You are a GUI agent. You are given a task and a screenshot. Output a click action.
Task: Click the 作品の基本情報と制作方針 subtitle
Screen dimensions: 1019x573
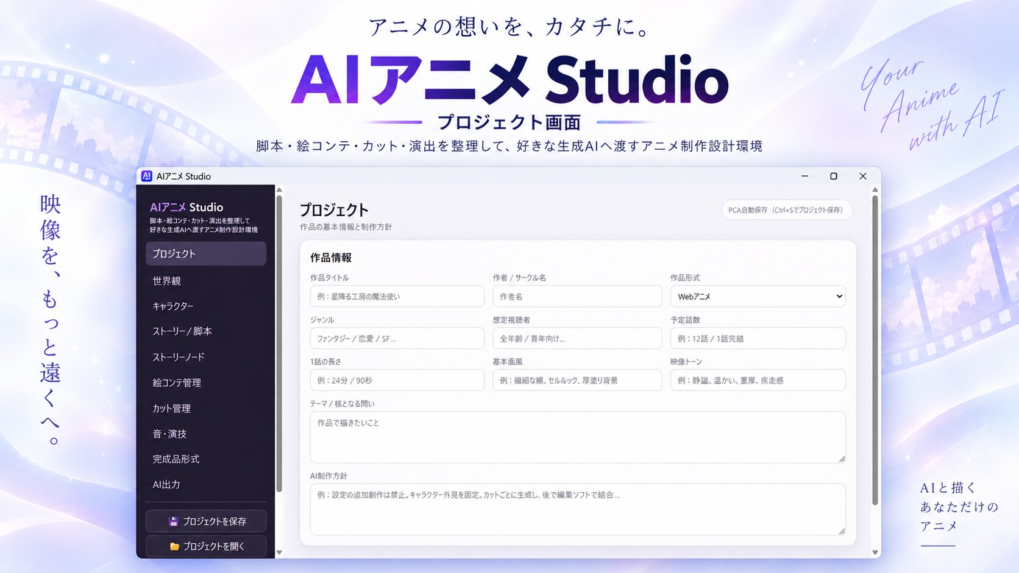[346, 227]
